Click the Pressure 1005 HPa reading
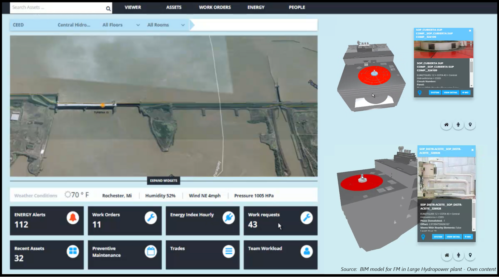The height and width of the screenshot is (277, 499). 254,196
